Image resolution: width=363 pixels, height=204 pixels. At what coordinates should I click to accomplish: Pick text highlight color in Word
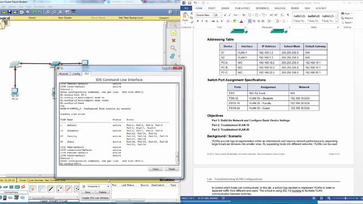coord(234,21)
